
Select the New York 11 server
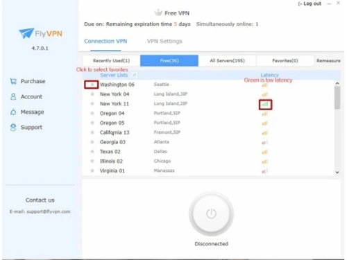pyautogui.click(x=115, y=104)
